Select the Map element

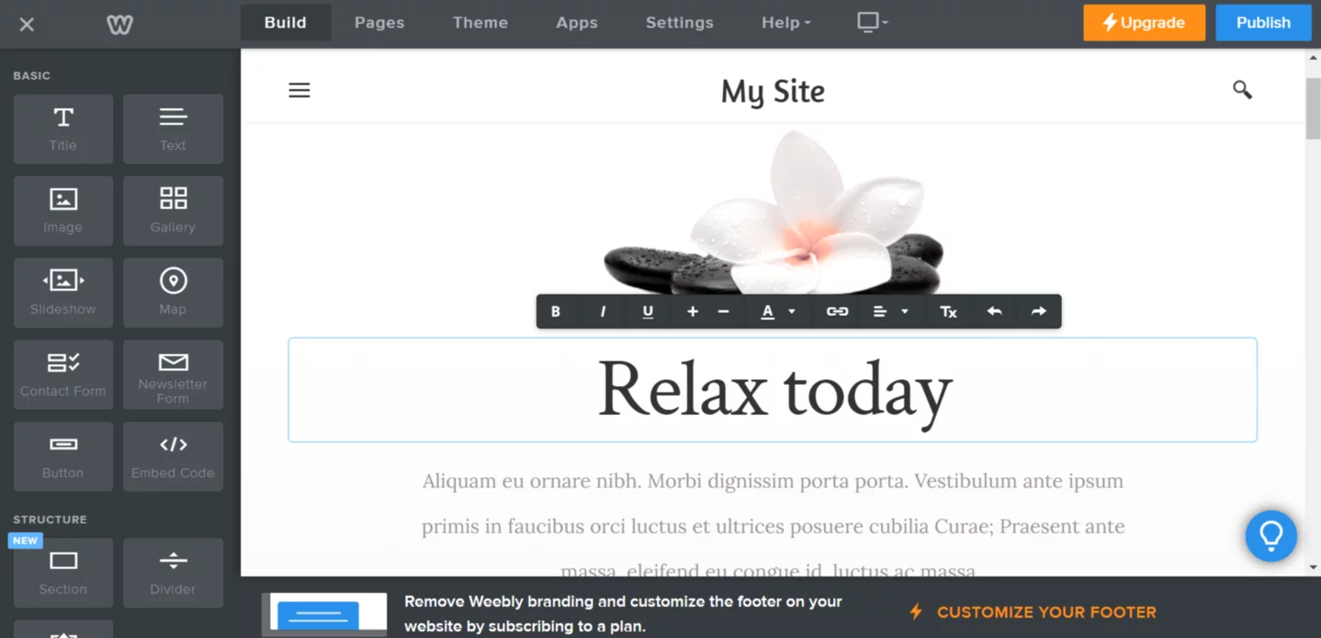click(173, 292)
